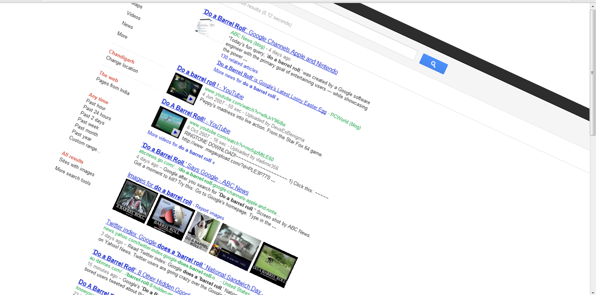
Task: Filter results by Past month
Action: (x=85, y=130)
